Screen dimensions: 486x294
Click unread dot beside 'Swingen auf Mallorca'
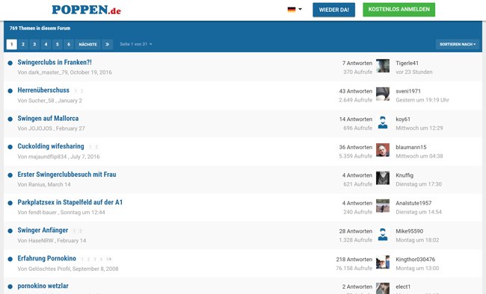point(10,119)
